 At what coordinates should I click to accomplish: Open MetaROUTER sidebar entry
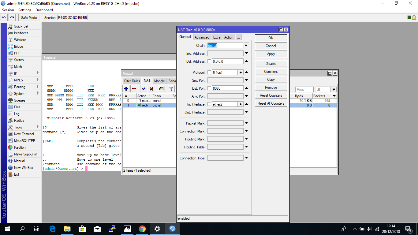pos(24,141)
